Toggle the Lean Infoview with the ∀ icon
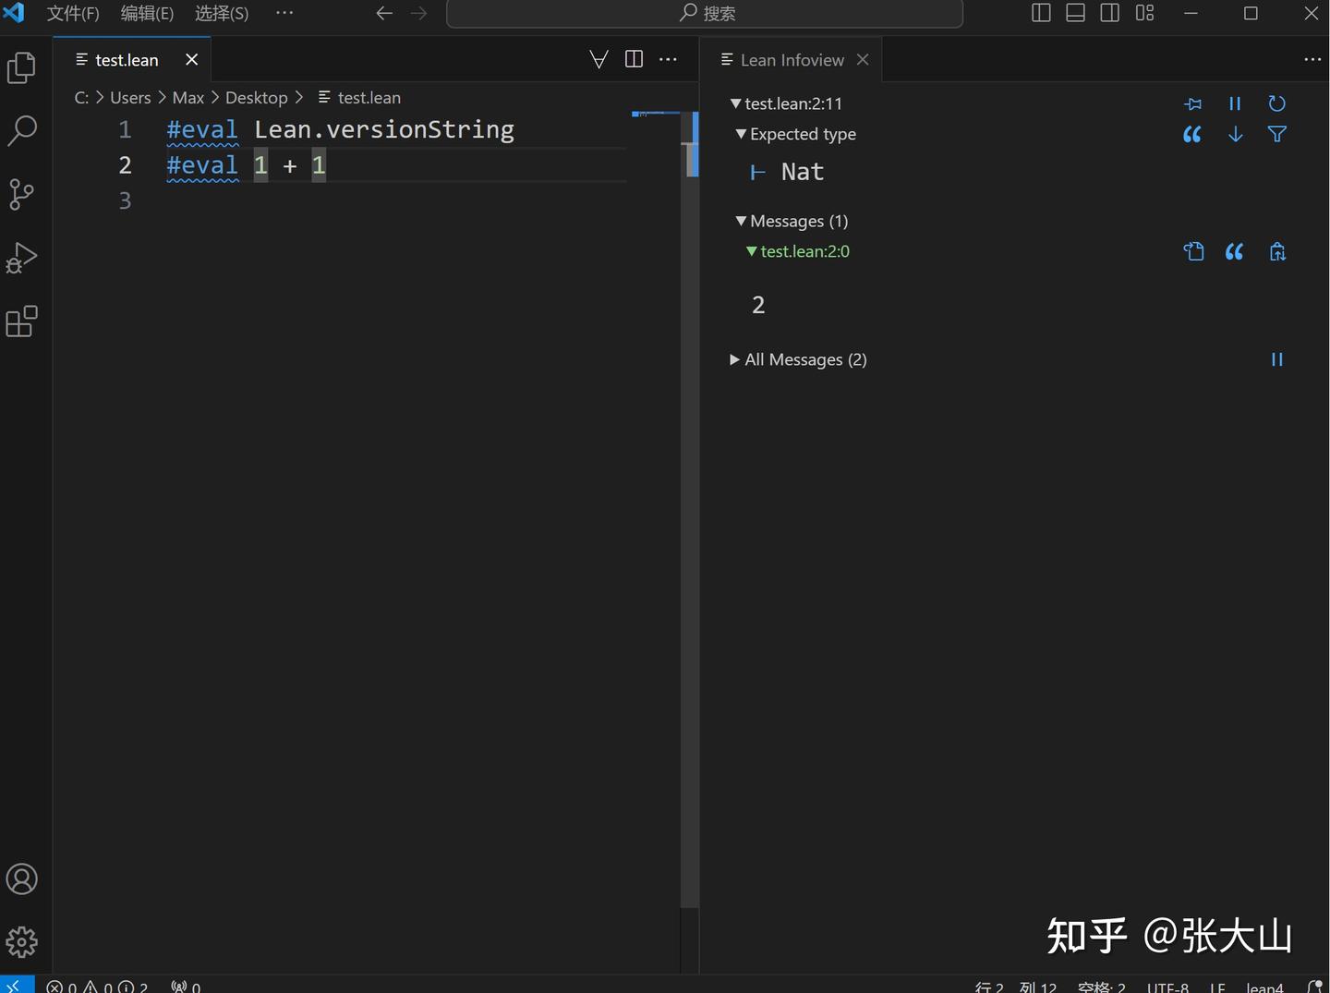The width and height of the screenshot is (1330, 993). click(x=598, y=58)
